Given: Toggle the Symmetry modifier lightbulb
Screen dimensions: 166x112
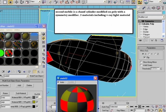Looking at the screenshot, I should [140, 21].
